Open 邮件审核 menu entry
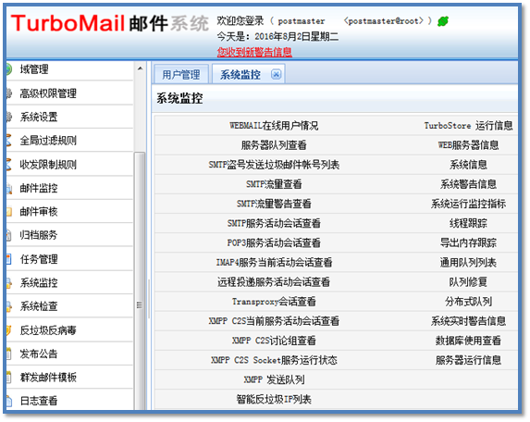This screenshot has height=422, width=530. 39,212
